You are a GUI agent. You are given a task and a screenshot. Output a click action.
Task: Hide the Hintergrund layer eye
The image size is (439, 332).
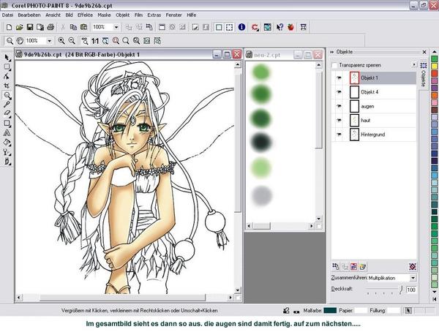[x=339, y=135]
